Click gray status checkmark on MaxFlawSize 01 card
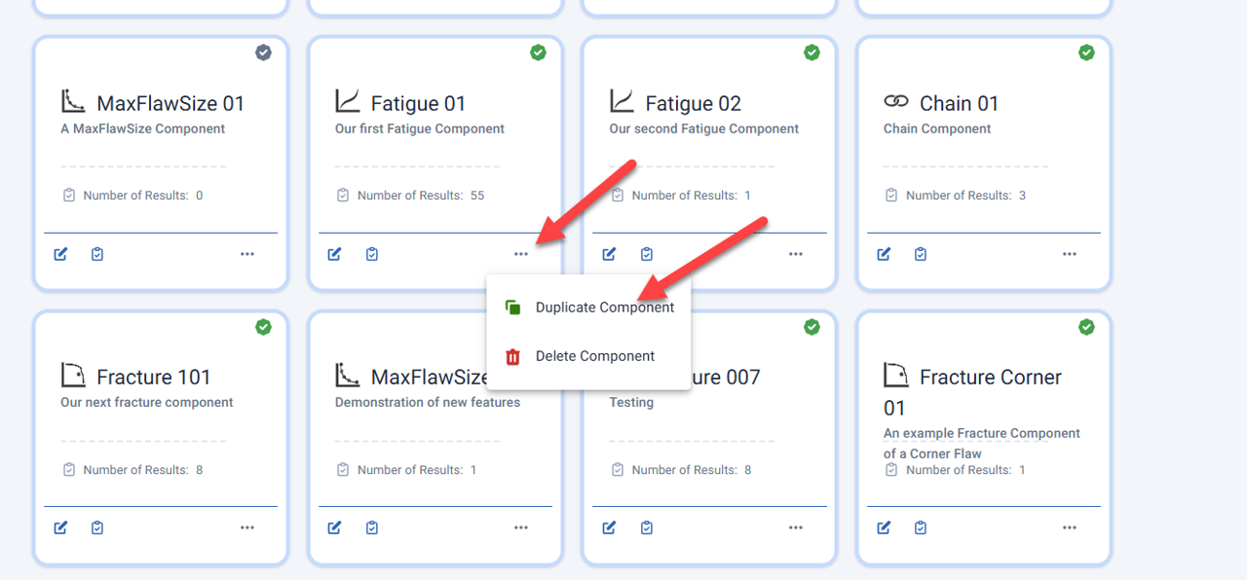This screenshot has height=580, width=1247. (263, 53)
